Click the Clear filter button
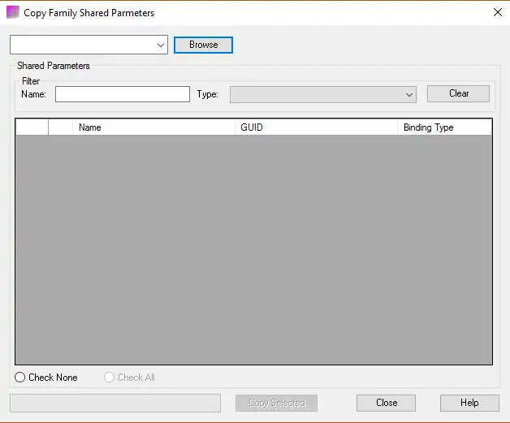Screen dimensions: 510x423 click(458, 94)
